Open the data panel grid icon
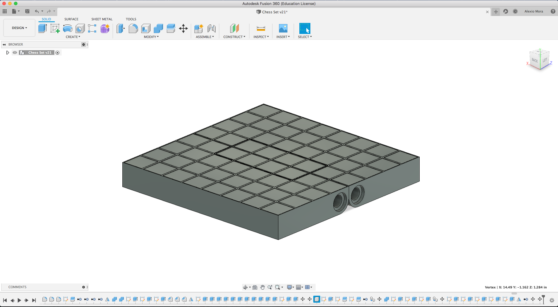558x307 pixels. point(5,11)
